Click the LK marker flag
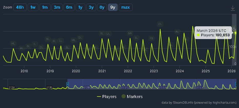Viewport: 239px width, 108px height. (145, 50)
